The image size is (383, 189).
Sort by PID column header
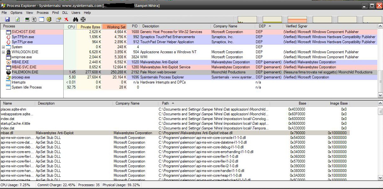[133, 26]
